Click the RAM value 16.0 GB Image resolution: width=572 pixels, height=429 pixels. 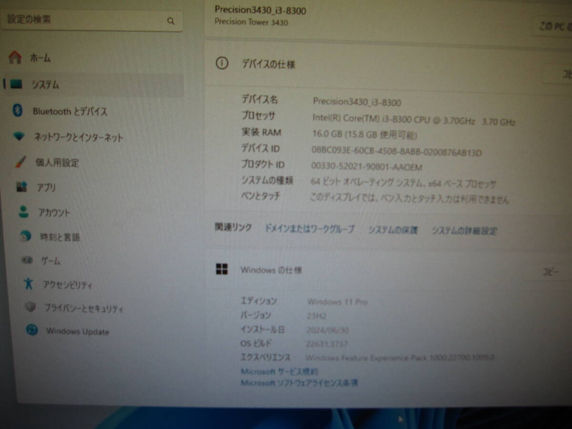(x=365, y=135)
